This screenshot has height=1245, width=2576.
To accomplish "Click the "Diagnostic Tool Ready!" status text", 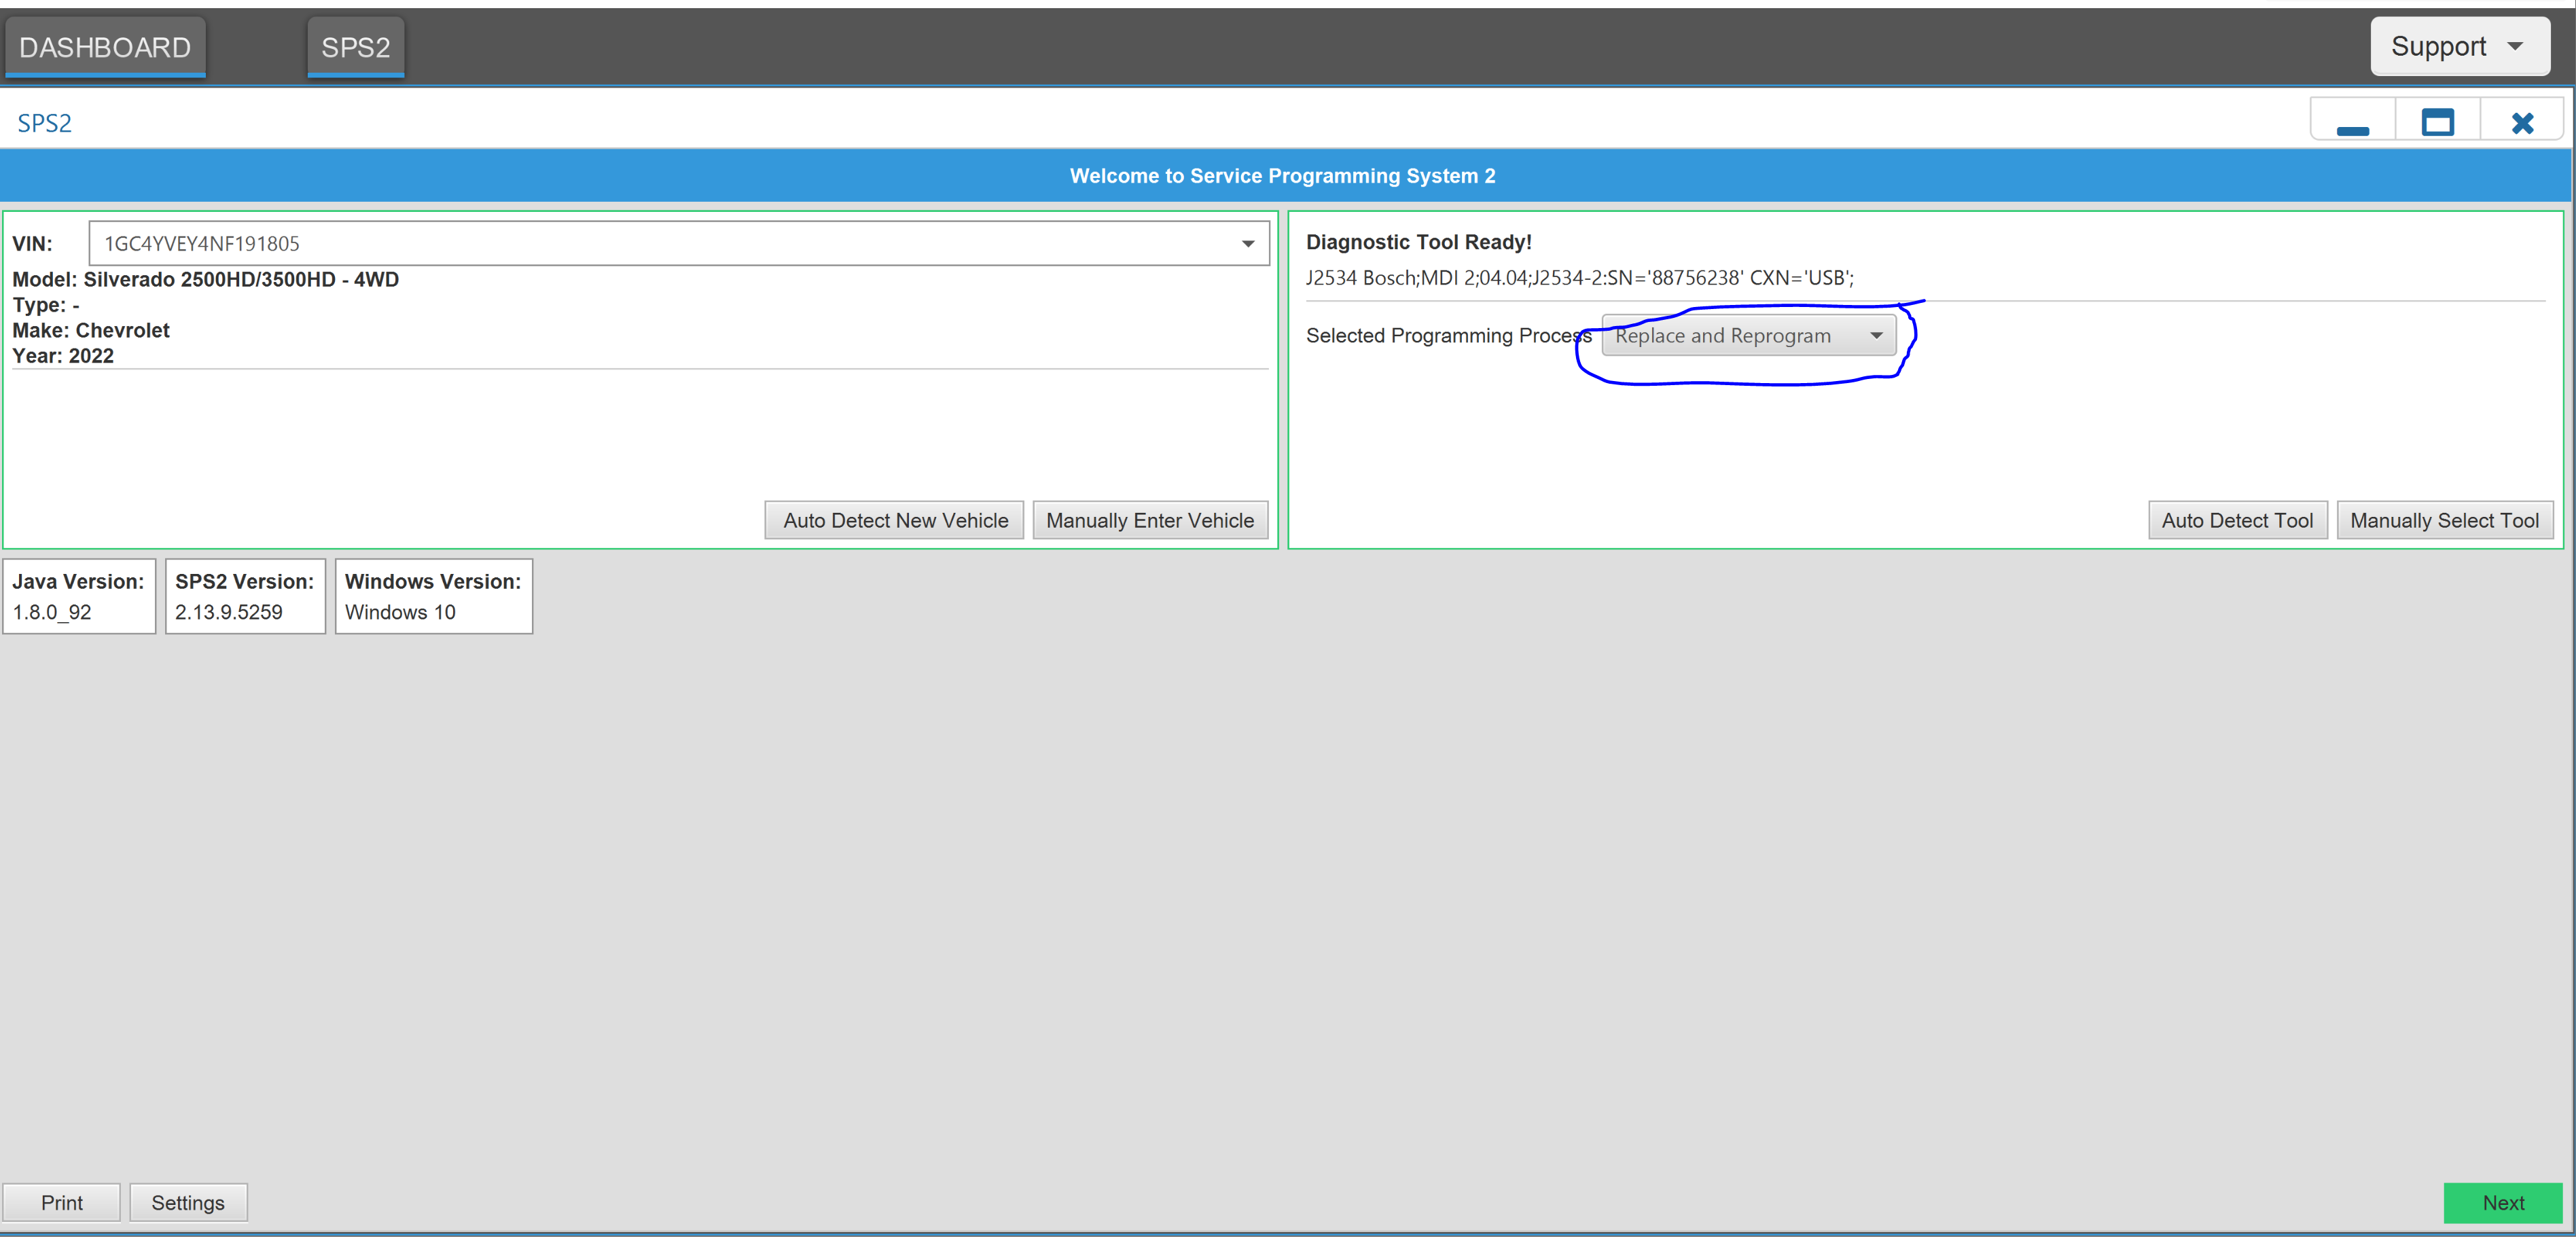I will [1419, 242].
